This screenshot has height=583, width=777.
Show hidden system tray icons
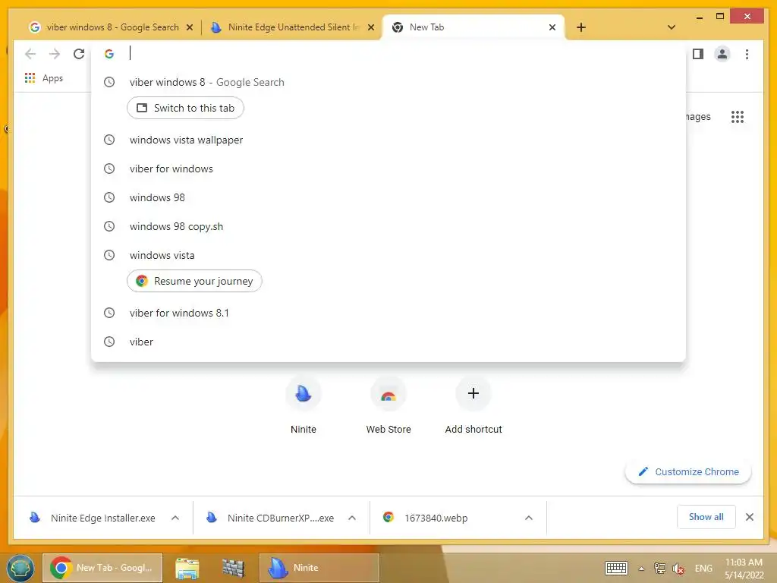point(642,569)
